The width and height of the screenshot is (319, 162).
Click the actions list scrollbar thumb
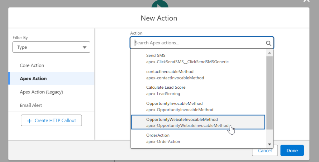pos(269,93)
